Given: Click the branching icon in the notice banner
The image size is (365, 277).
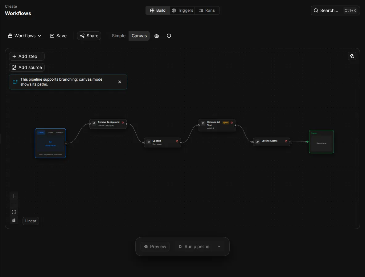Looking at the screenshot, I should pos(15,82).
